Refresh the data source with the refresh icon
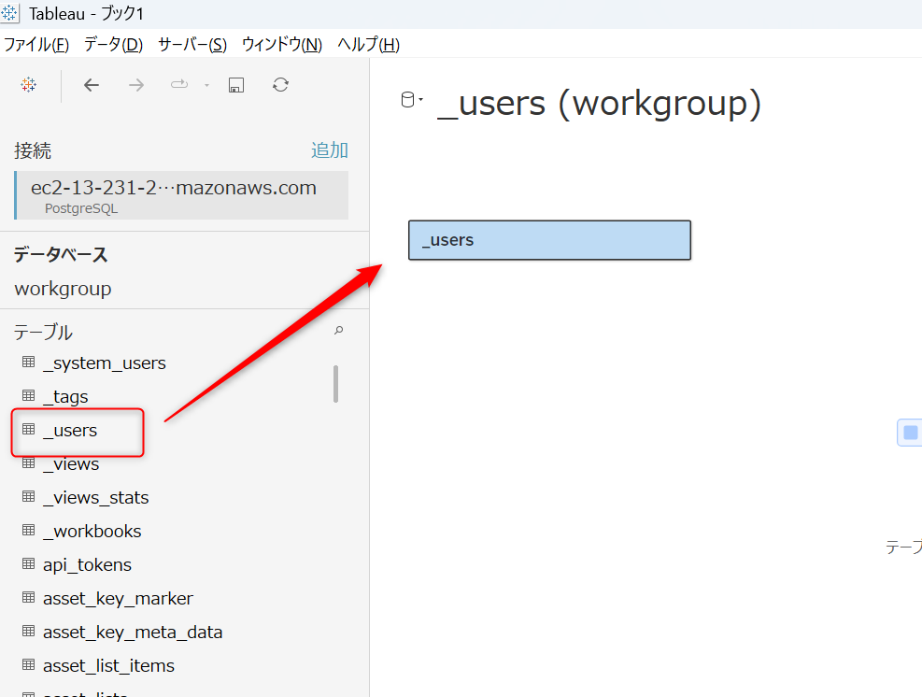922x697 pixels. [x=280, y=84]
